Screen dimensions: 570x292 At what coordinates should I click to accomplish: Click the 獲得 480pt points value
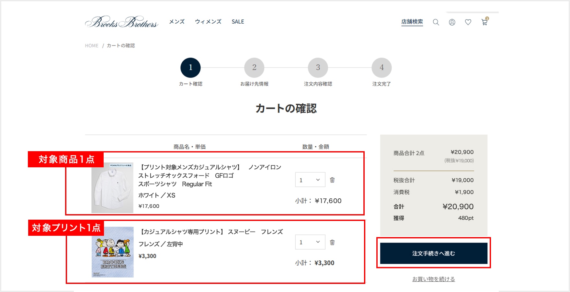pyautogui.click(x=466, y=218)
